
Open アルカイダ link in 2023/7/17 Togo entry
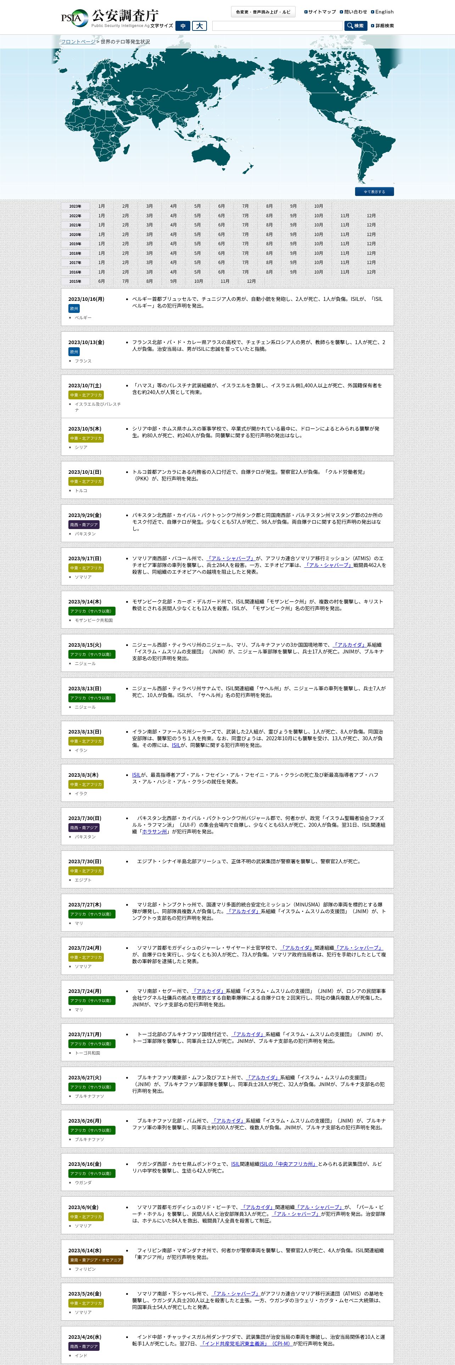(248, 1034)
